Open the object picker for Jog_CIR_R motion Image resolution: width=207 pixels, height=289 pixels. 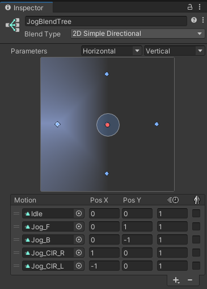coord(79,253)
